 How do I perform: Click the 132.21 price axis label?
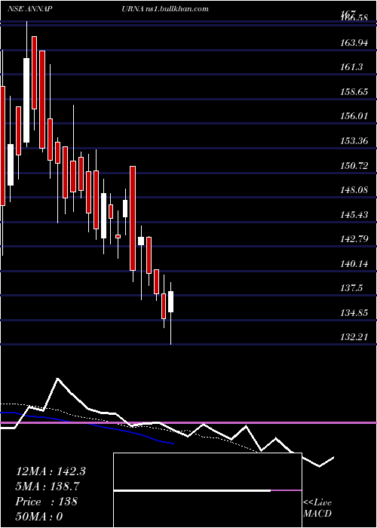[354, 337]
